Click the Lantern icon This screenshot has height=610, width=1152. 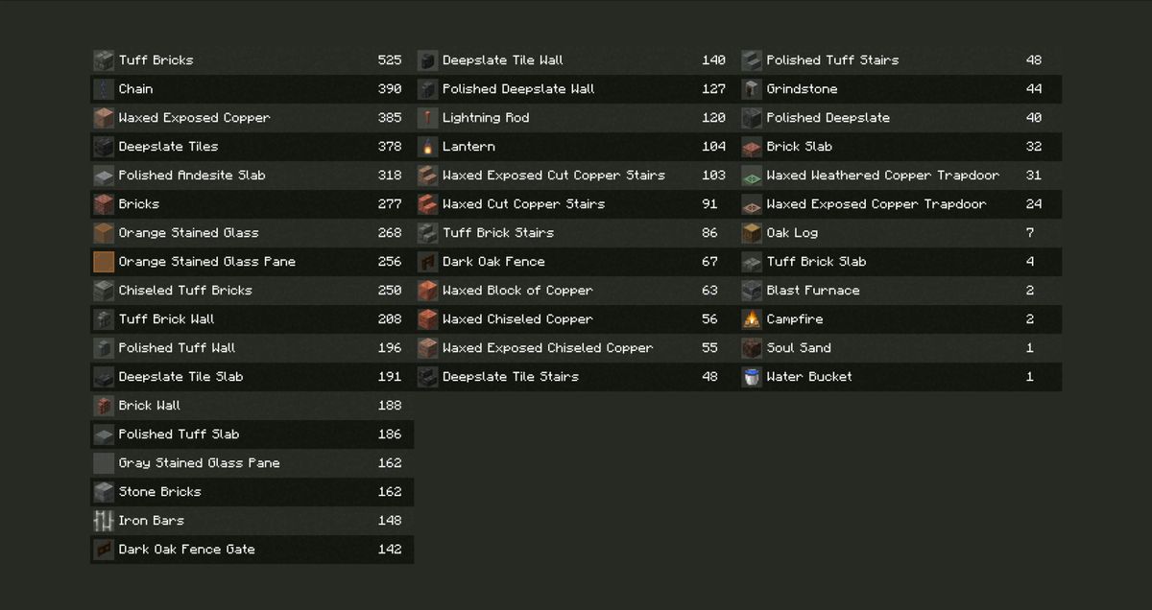tap(427, 147)
